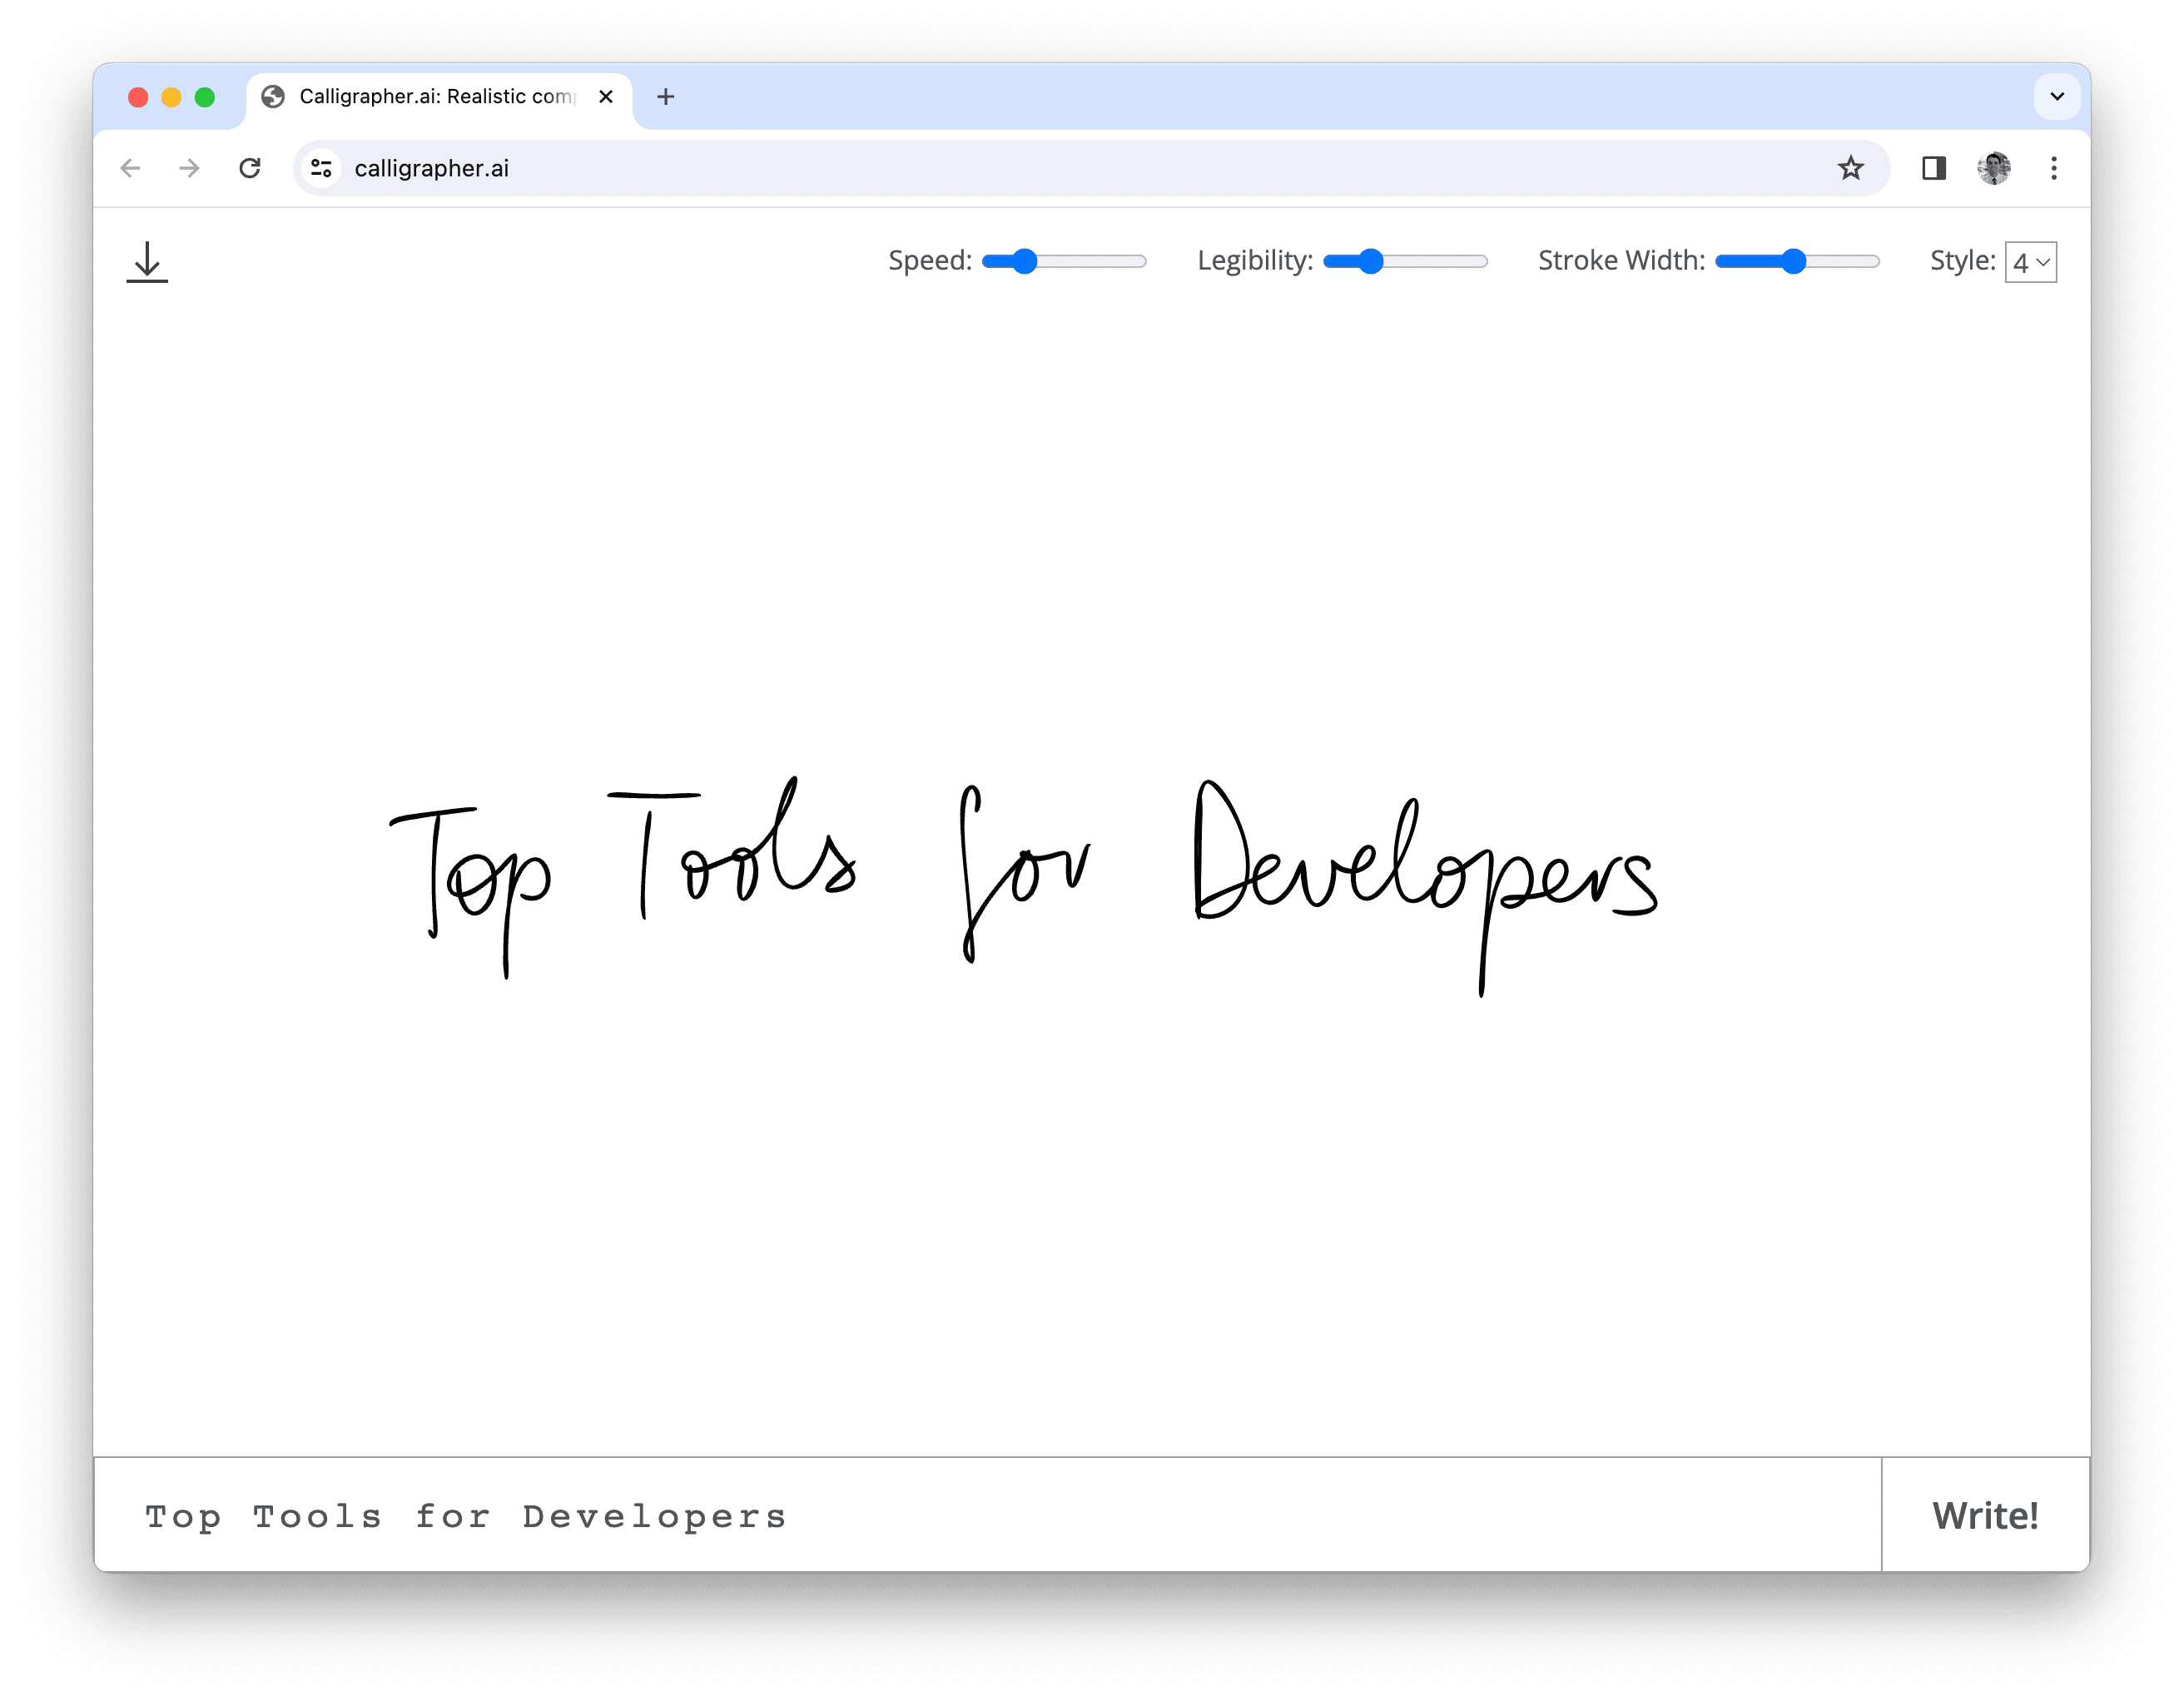Reload the calligrapher.ai page

tap(251, 168)
